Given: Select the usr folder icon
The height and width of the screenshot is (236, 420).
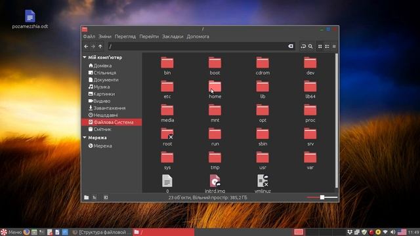Looking at the screenshot, I should [x=262, y=157].
